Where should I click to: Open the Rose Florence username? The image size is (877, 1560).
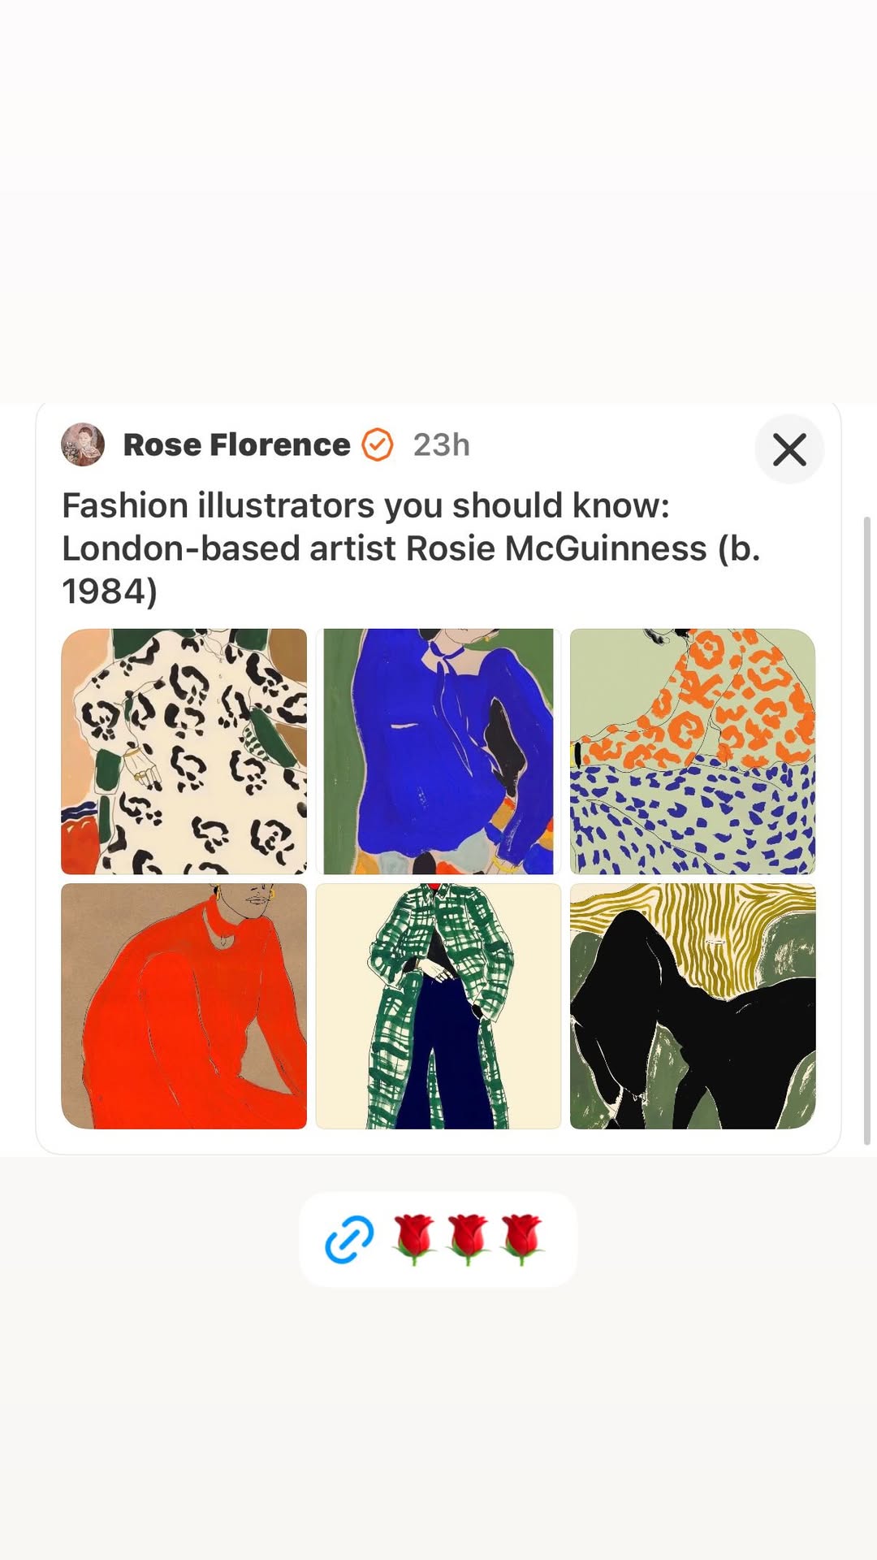[x=236, y=445]
